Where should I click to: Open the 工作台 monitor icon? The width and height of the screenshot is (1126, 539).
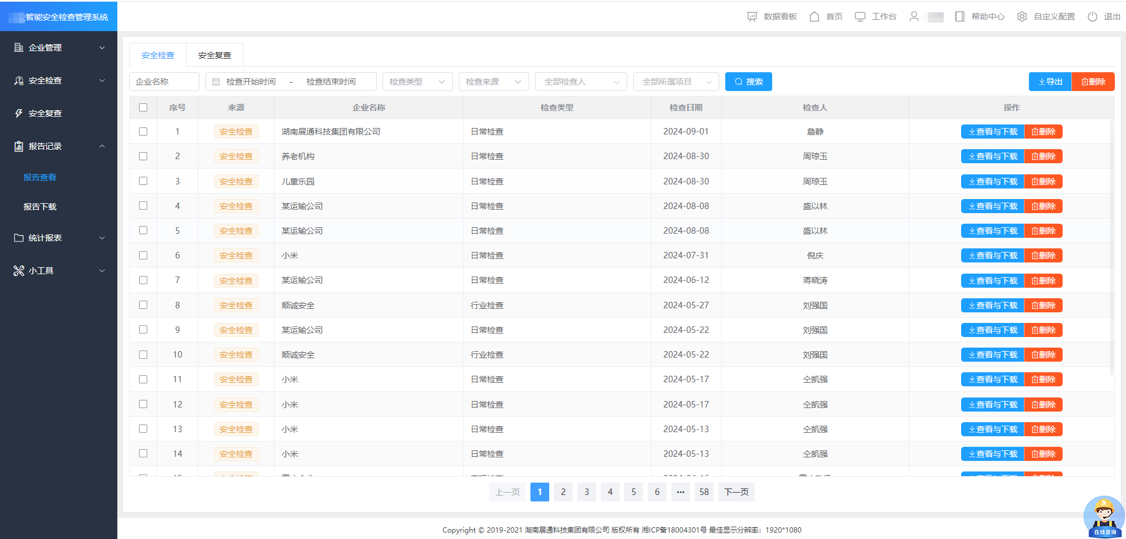click(860, 16)
